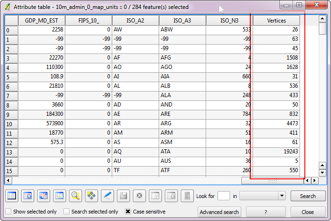Click the Vertices column header

[277, 21]
